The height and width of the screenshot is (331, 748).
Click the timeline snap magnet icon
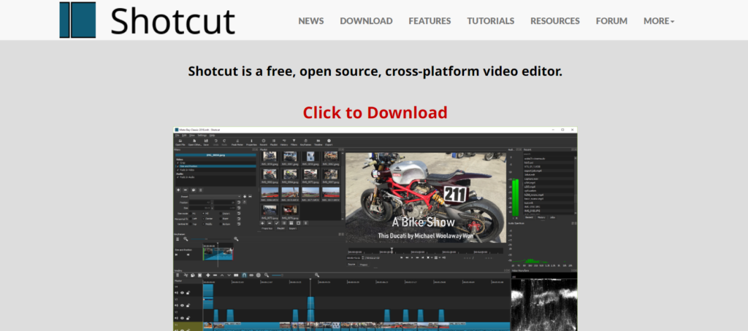(x=244, y=276)
